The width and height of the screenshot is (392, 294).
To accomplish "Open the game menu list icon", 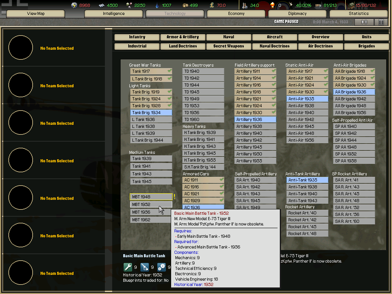I will pos(381,22).
